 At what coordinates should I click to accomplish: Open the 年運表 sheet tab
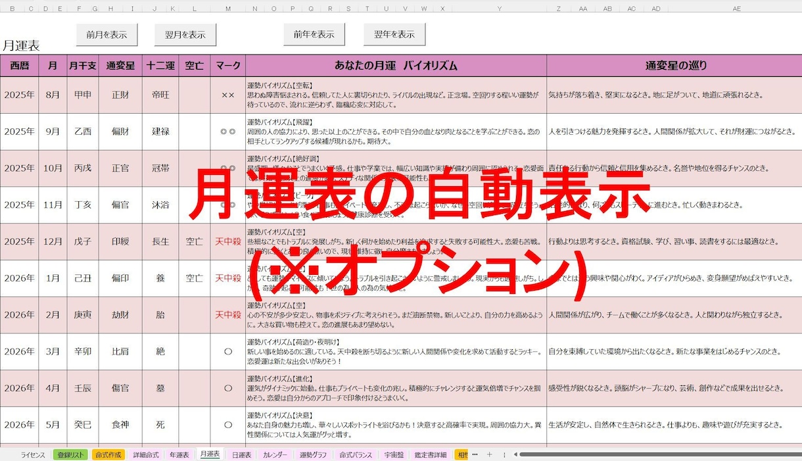(179, 454)
